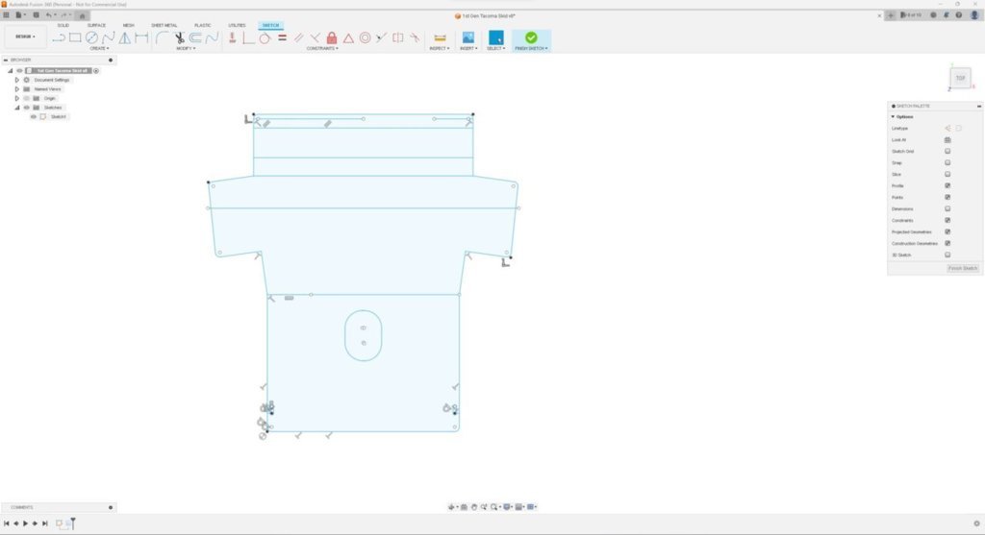Uncheck the Constraints checkbox

coord(947,220)
